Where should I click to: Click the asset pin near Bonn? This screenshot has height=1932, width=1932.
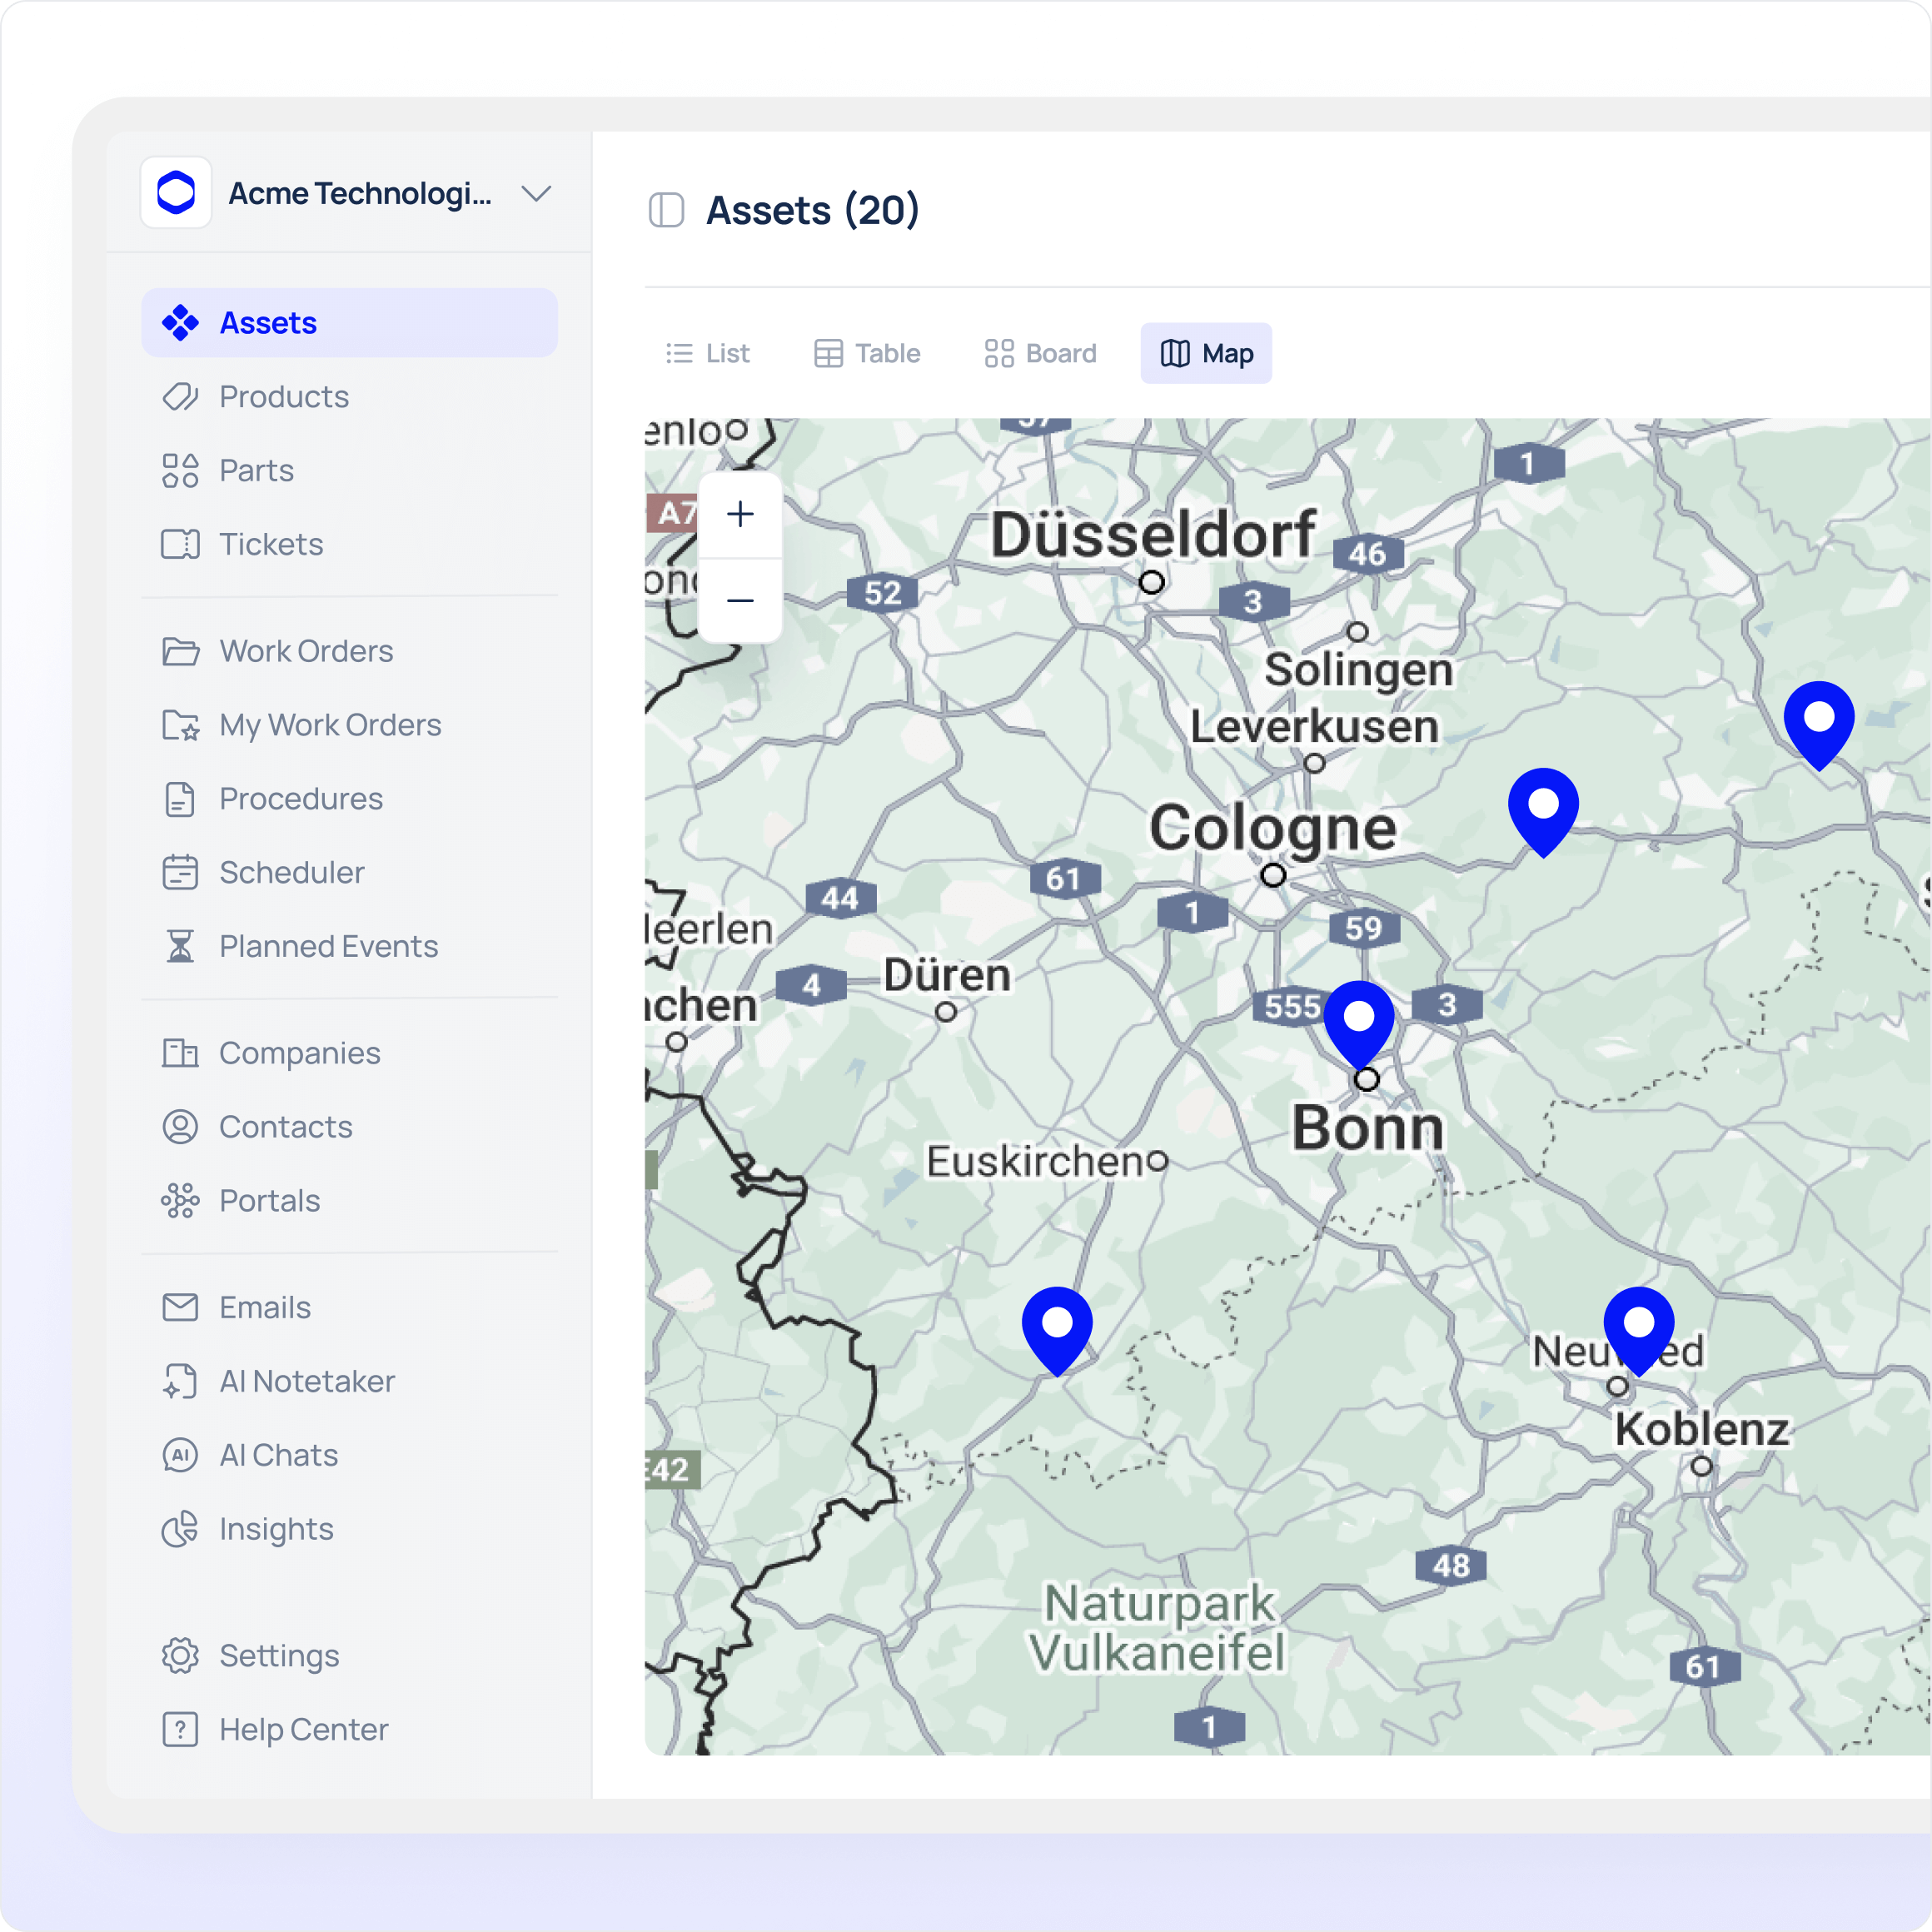[x=1358, y=1020]
